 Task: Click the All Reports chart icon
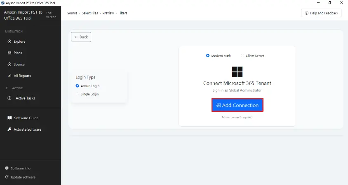click(9, 76)
